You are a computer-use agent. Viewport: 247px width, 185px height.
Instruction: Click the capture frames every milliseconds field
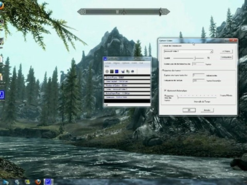tap(198, 75)
